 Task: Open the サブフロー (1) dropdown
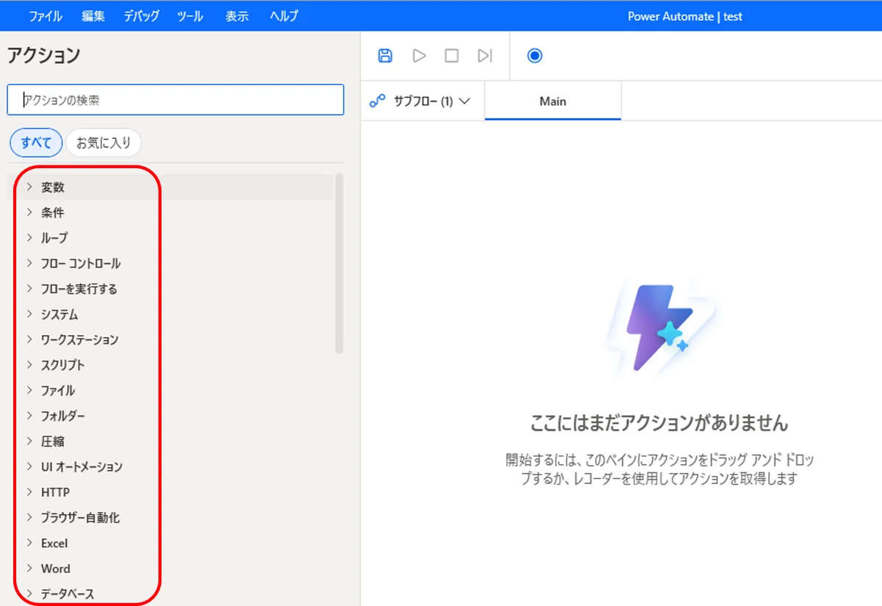click(422, 101)
